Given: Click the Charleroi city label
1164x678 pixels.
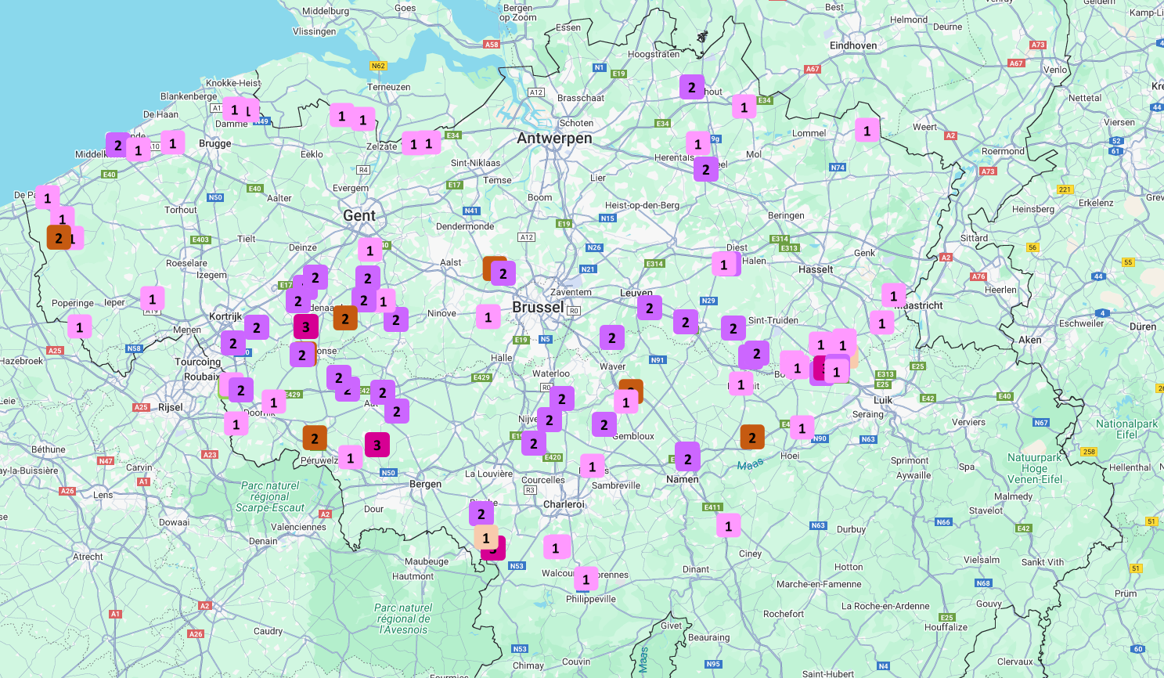Looking at the screenshot, I should click(564, 504).
